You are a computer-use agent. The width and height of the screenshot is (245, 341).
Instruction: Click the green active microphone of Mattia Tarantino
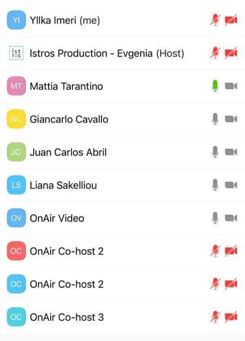click(215, 86)
